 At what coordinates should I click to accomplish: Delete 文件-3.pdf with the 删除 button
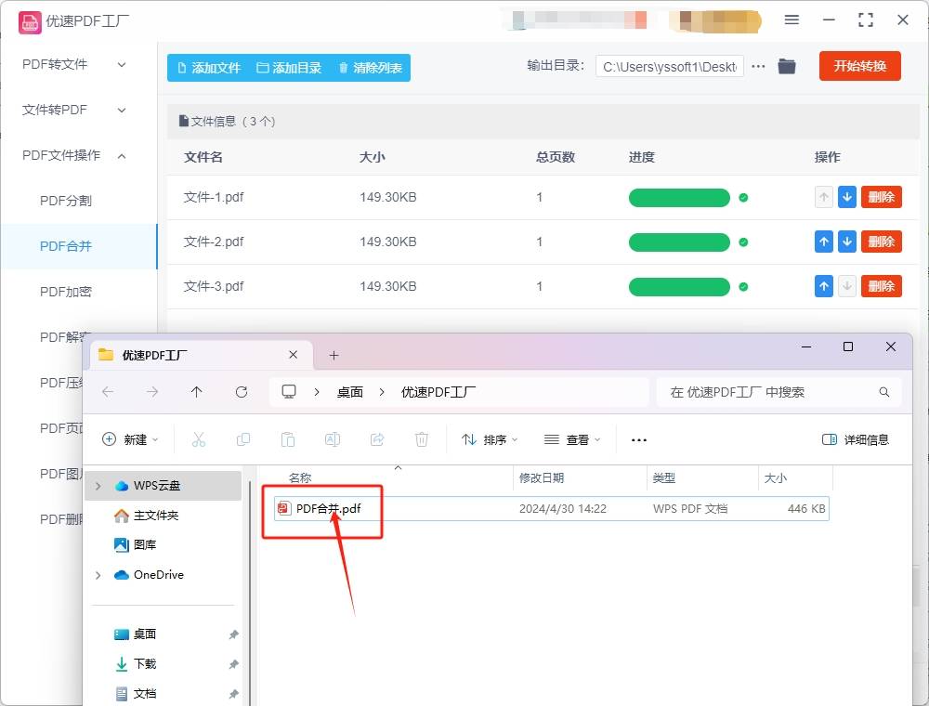click(881, 287)
